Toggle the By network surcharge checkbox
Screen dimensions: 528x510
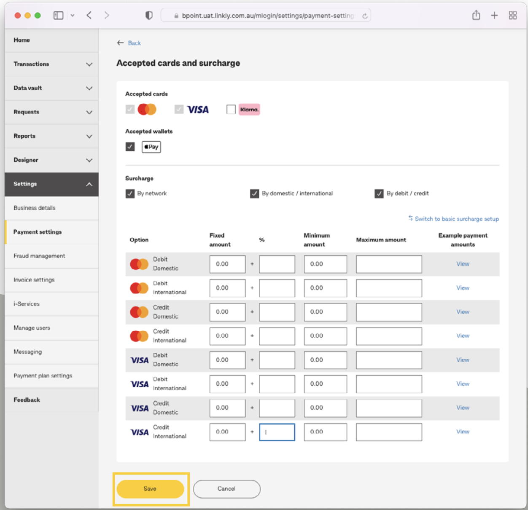click(x=130, y=193)
